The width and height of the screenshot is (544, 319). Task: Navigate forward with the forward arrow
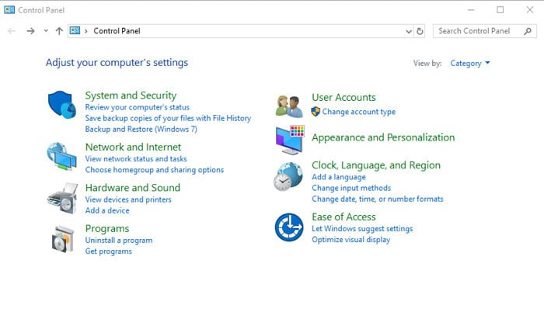(30, 31)
